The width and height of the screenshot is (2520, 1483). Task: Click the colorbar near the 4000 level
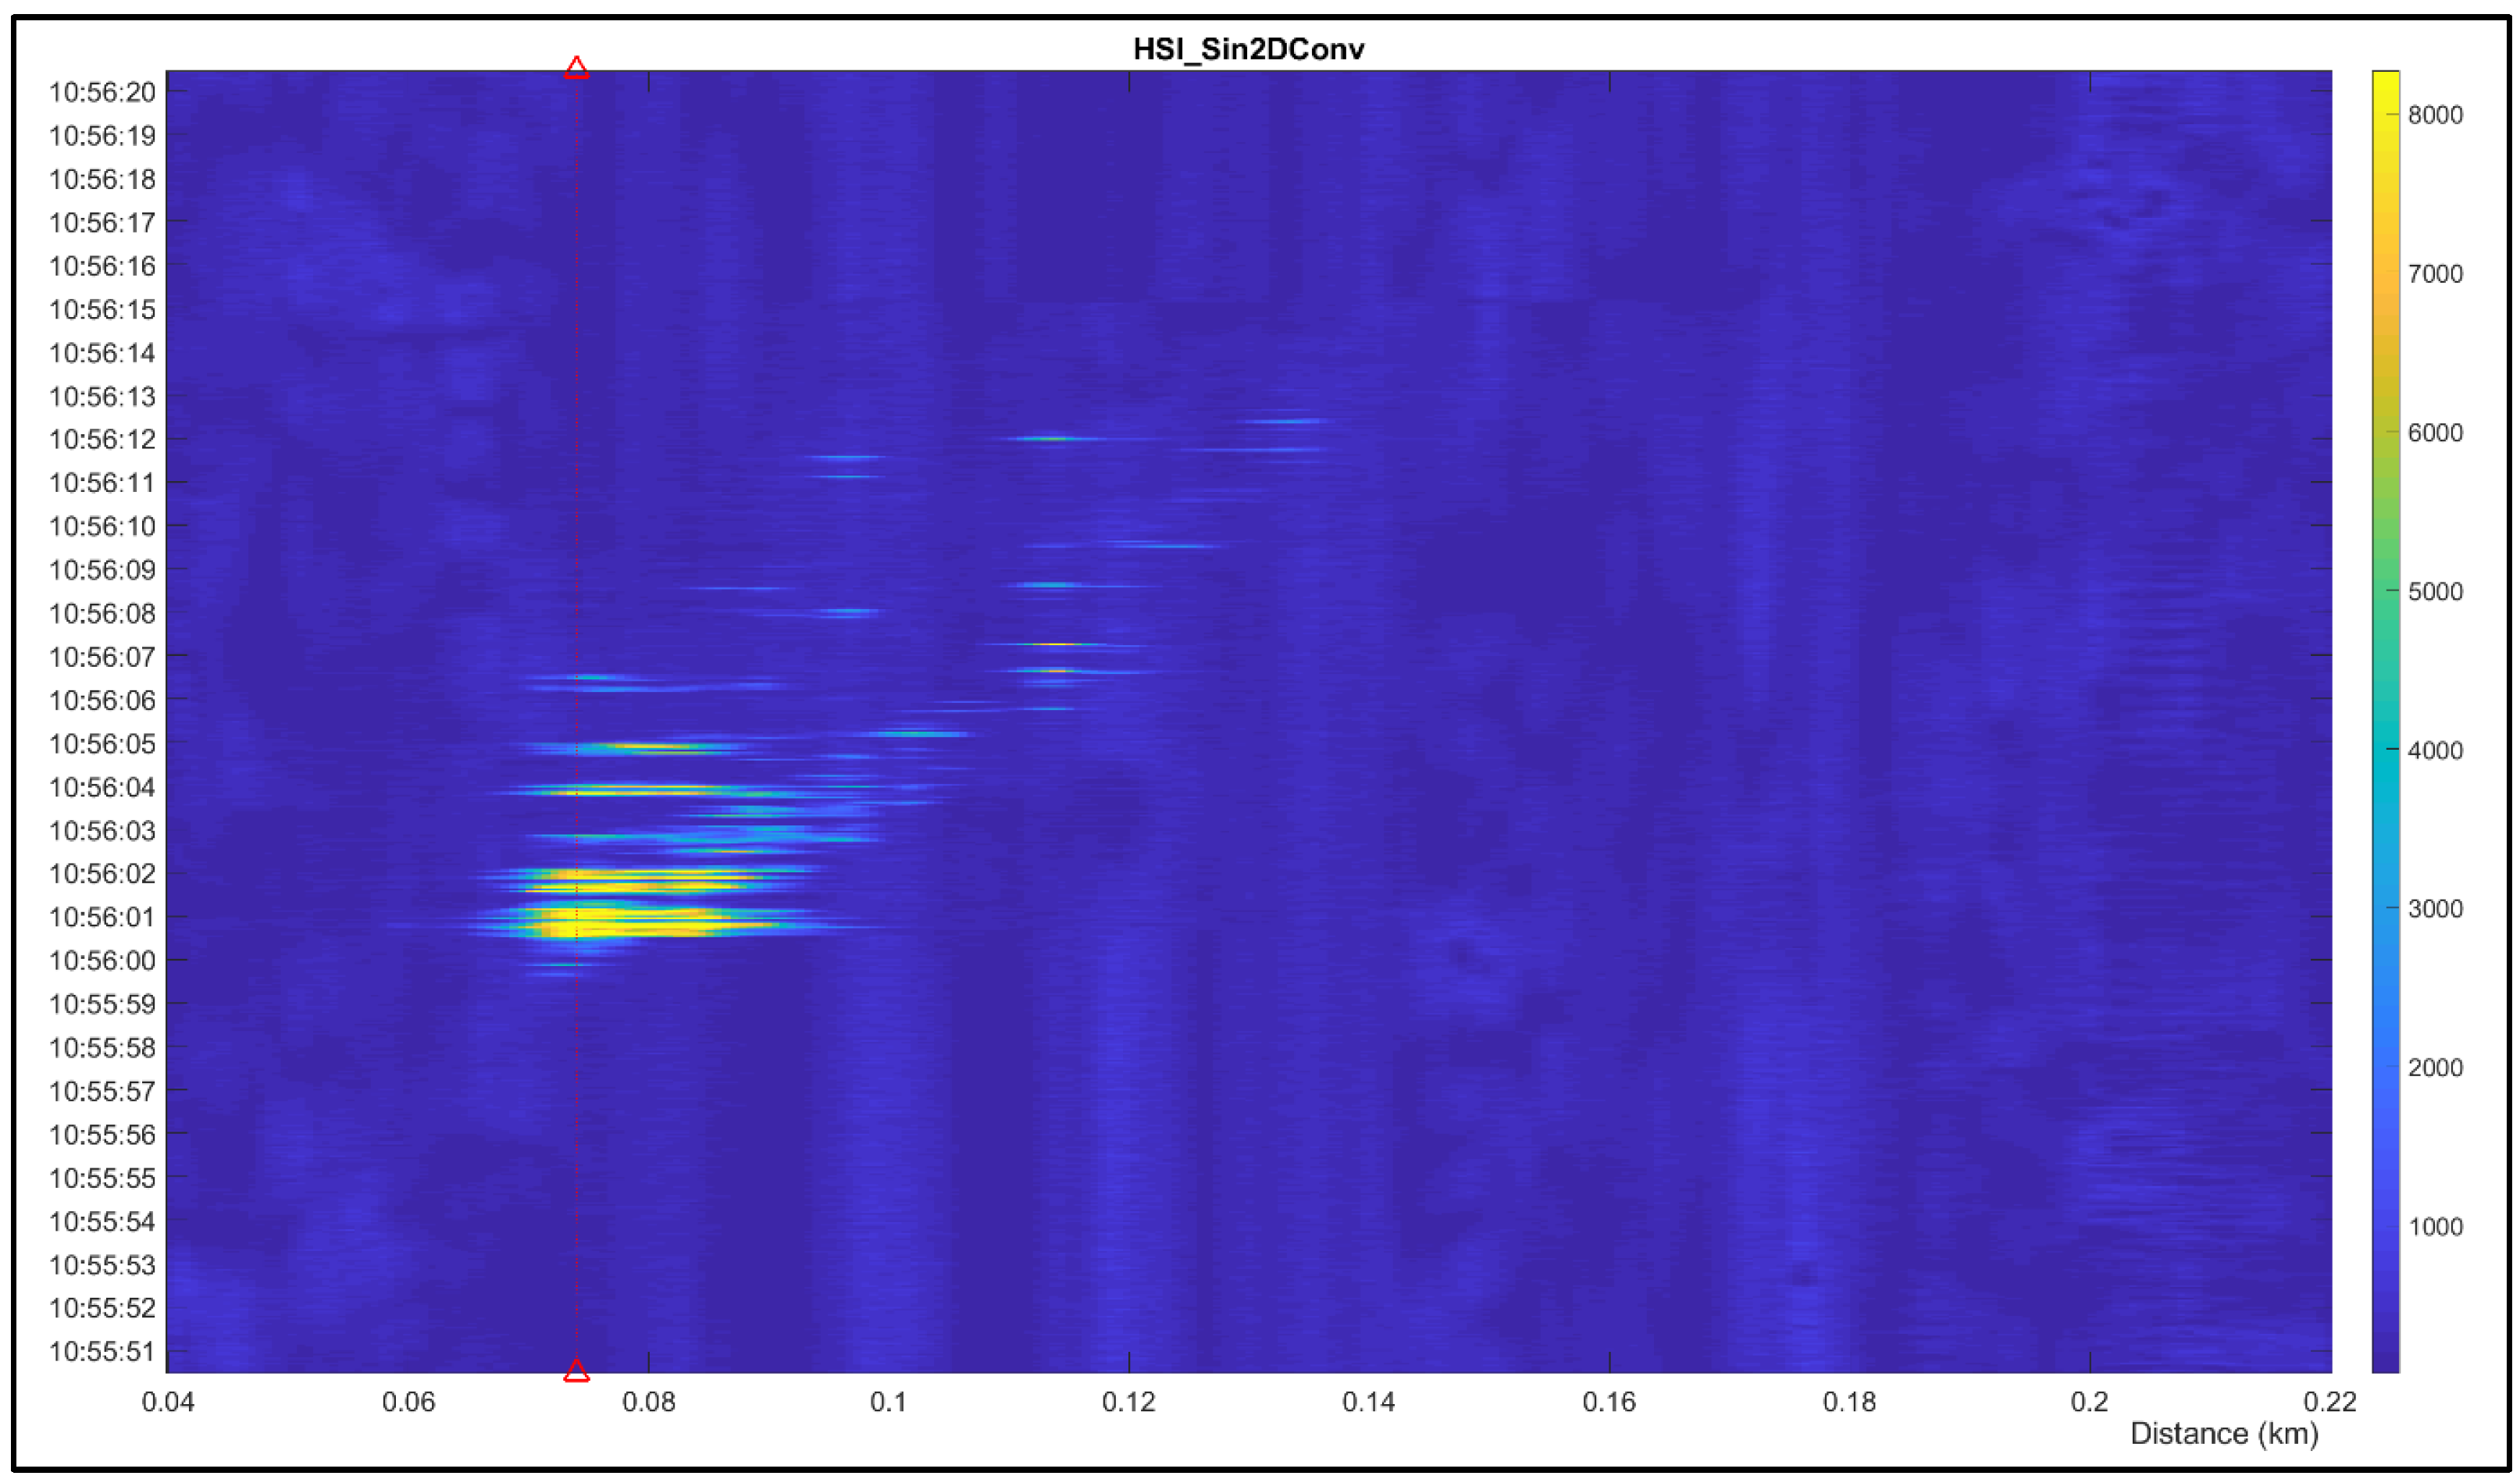pyautogui.click(x=2385, y=749)
